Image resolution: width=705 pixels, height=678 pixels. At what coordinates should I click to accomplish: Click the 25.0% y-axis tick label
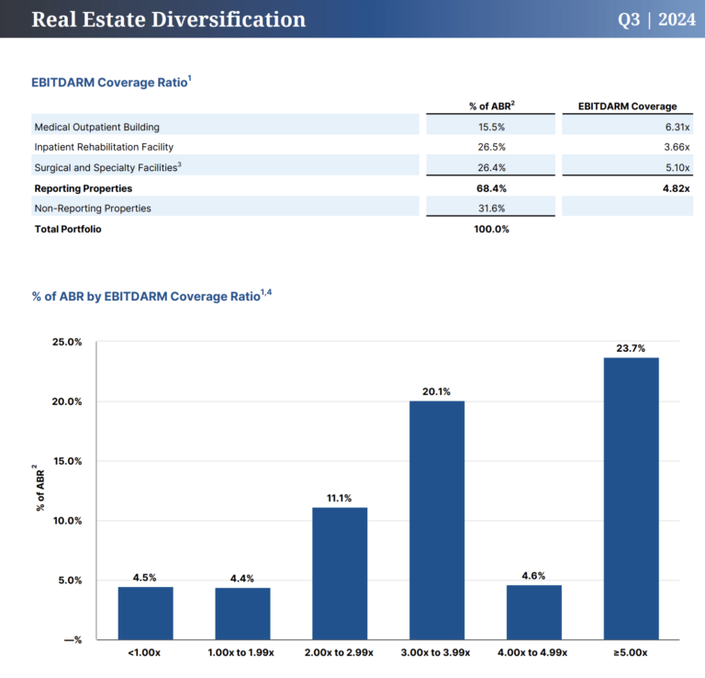pos(65,342)
